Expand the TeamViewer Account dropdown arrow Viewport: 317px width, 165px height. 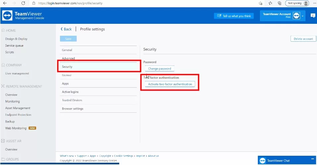[x=302, y=16]
